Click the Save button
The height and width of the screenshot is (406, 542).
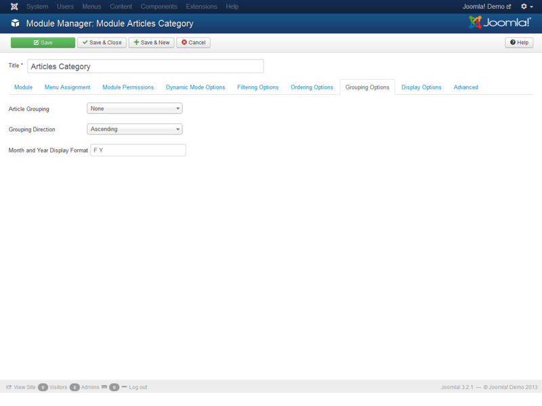click(x=43, y=43)
